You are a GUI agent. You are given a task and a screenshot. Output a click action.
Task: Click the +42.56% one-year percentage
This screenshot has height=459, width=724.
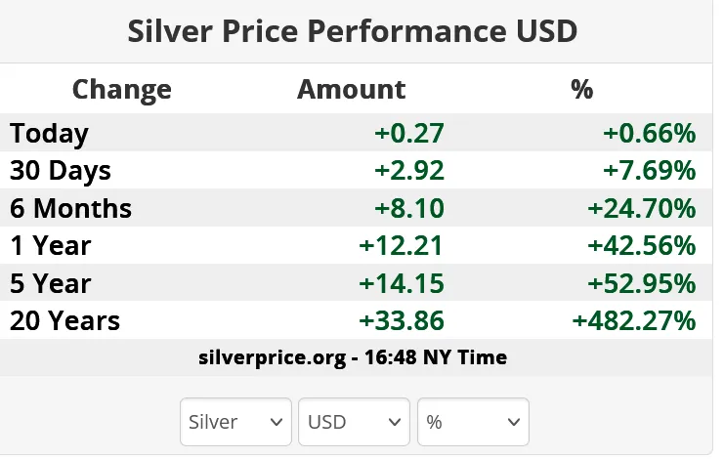coord(642,245)
